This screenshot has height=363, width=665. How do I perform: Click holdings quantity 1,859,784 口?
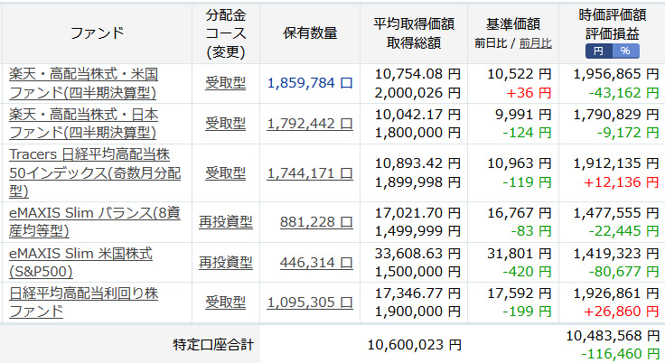(x=310, y=83)
